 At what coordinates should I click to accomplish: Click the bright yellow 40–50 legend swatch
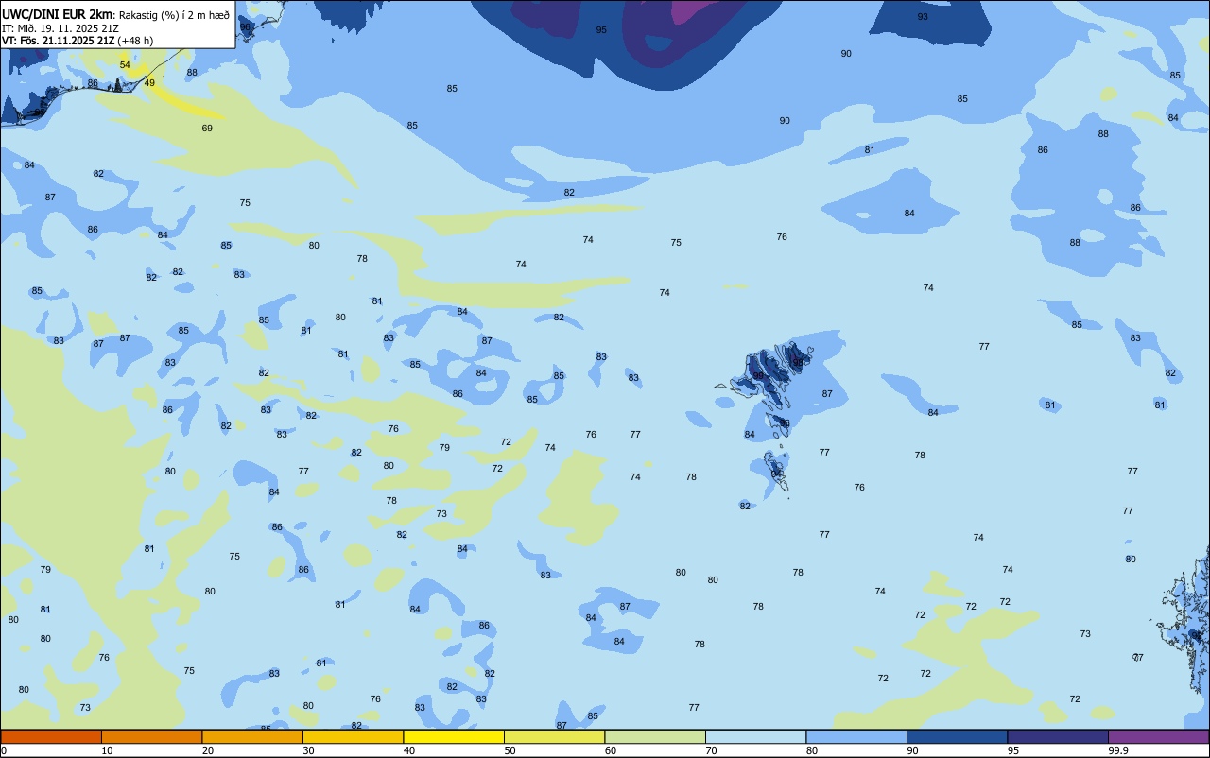[454, 736]
